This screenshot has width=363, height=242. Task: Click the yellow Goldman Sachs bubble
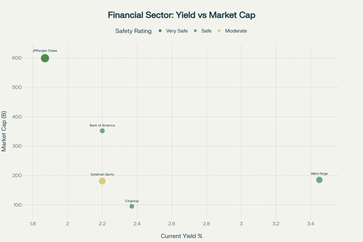(102, 181)
